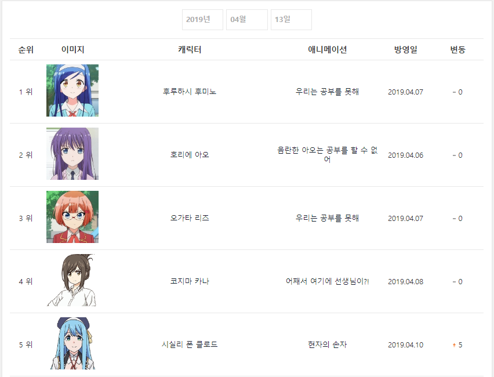This screenshot has width=494, height=377.
Task: Click the 오가타 리즈 character thumbnail
Action: (x=72, y=217)
